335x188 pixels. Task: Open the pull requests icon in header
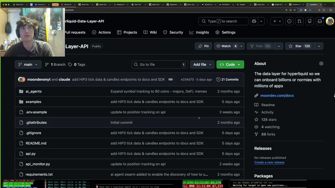pyautogui.click(x=299, y=21)
